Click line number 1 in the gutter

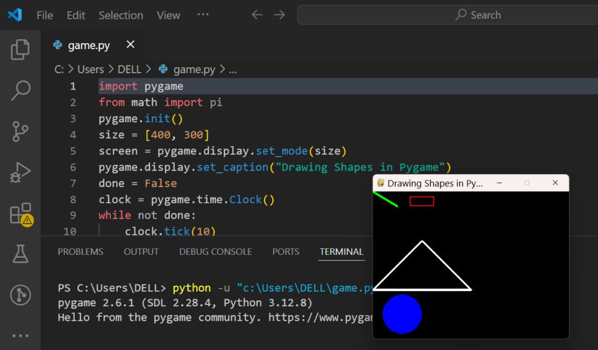(x=73, y=86)
